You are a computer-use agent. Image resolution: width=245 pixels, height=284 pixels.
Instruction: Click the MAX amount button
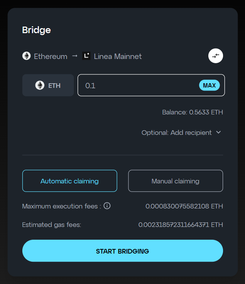click(210, 85)
